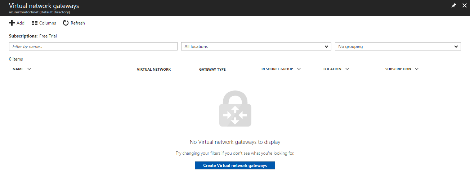
Task: Sort by Location column chevron
Action: pyautogui.click(x=347, y=69)
